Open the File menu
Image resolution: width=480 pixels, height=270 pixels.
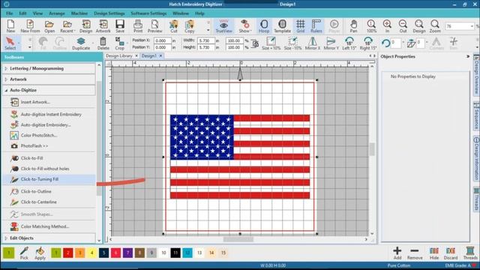10,13
